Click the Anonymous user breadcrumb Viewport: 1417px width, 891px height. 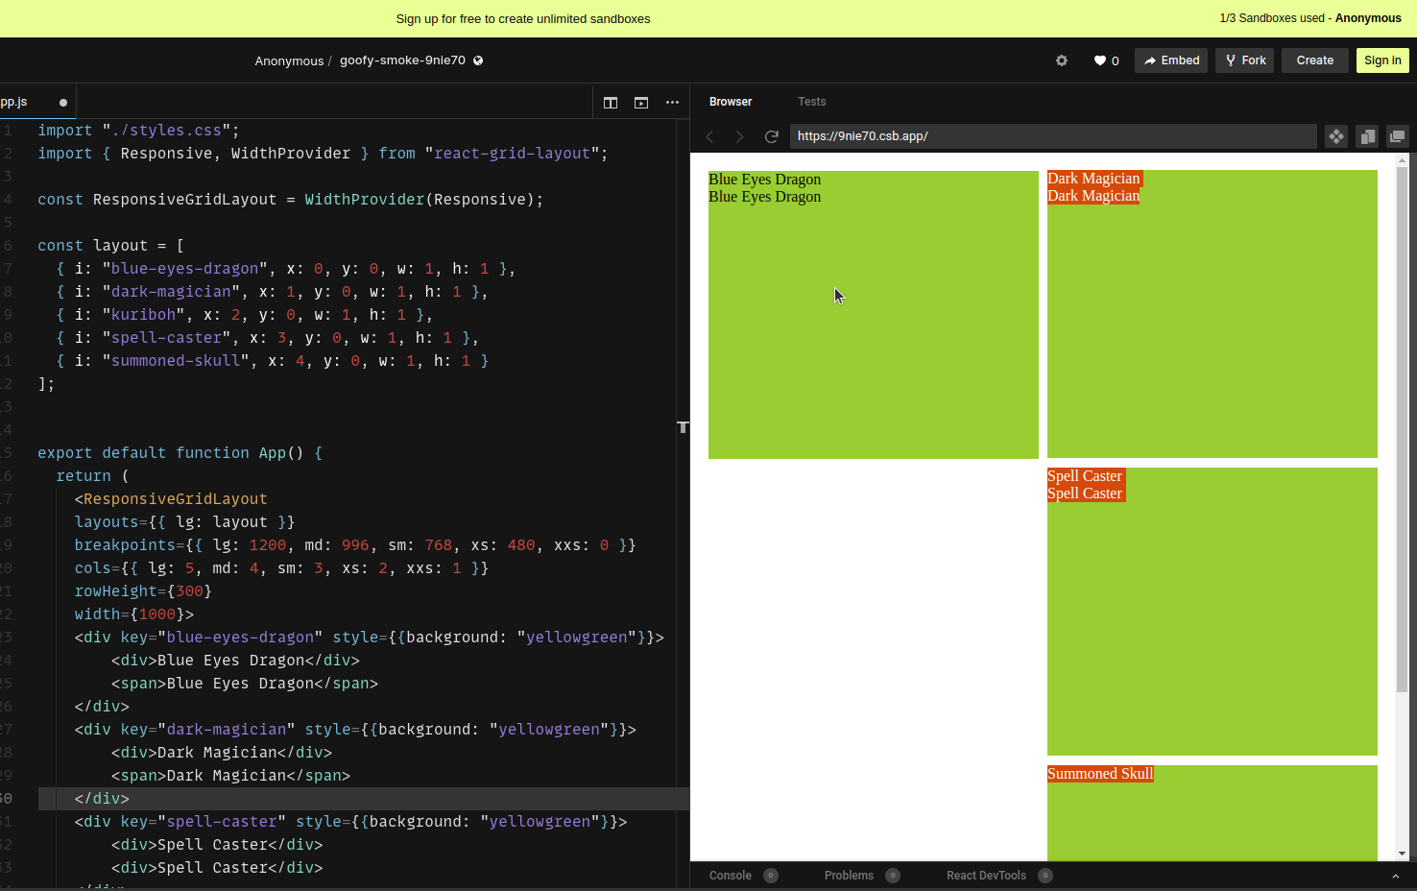coord(289,60)
